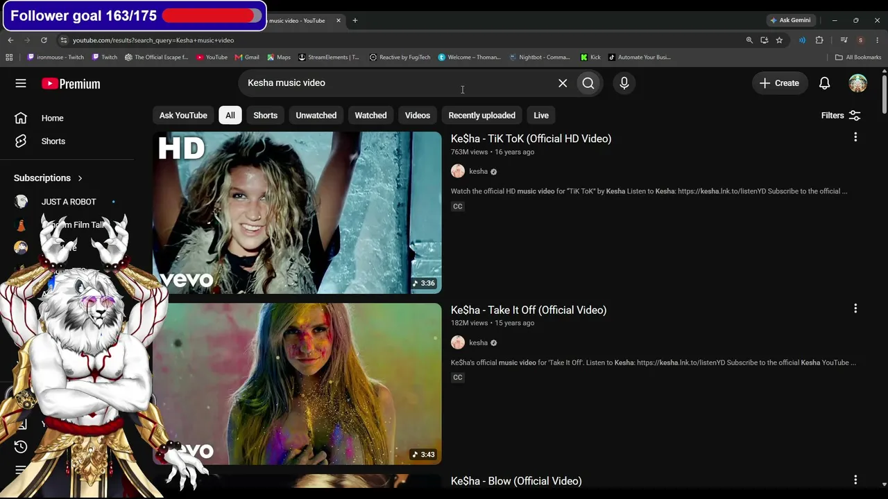Open more actions for TiK ToK video
This screenshot has width=888, height=499.
point(855,137)
